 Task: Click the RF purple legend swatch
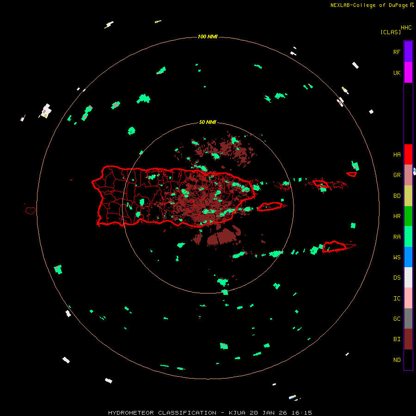(x=408, y=52)
